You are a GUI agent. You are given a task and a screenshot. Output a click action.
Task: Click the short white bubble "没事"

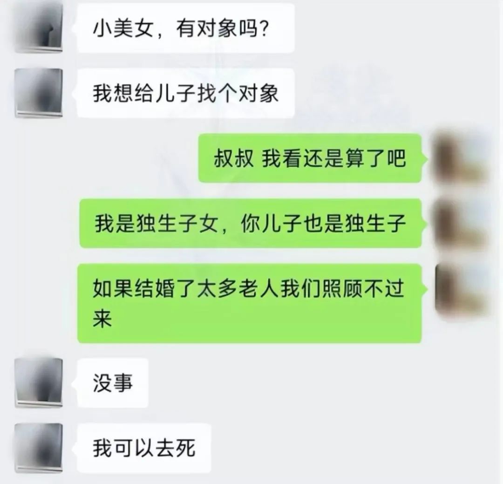coord(113,383)
